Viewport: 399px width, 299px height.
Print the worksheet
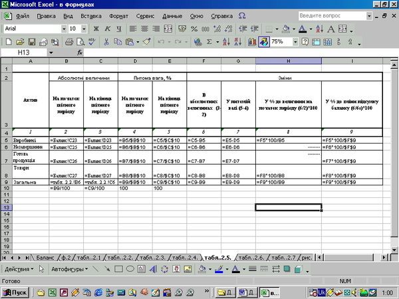point(69,42)
